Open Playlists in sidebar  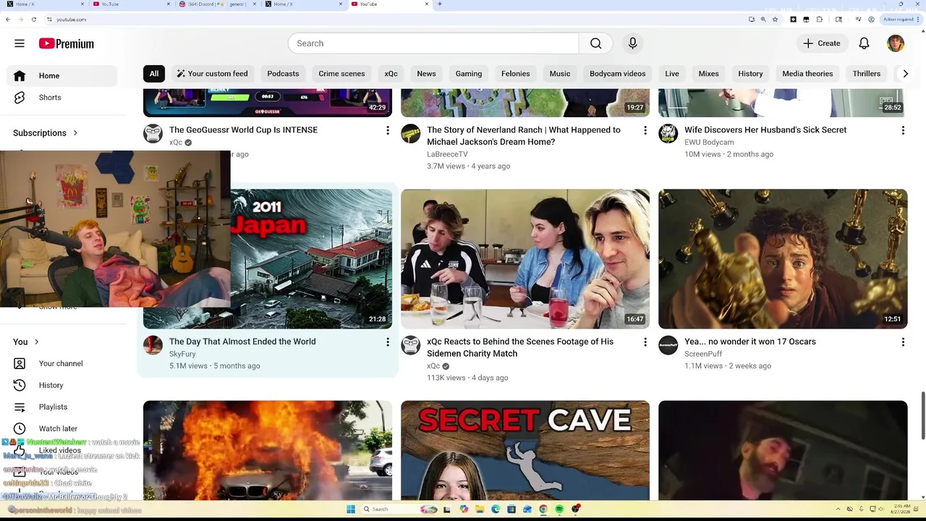click(62, 407)
